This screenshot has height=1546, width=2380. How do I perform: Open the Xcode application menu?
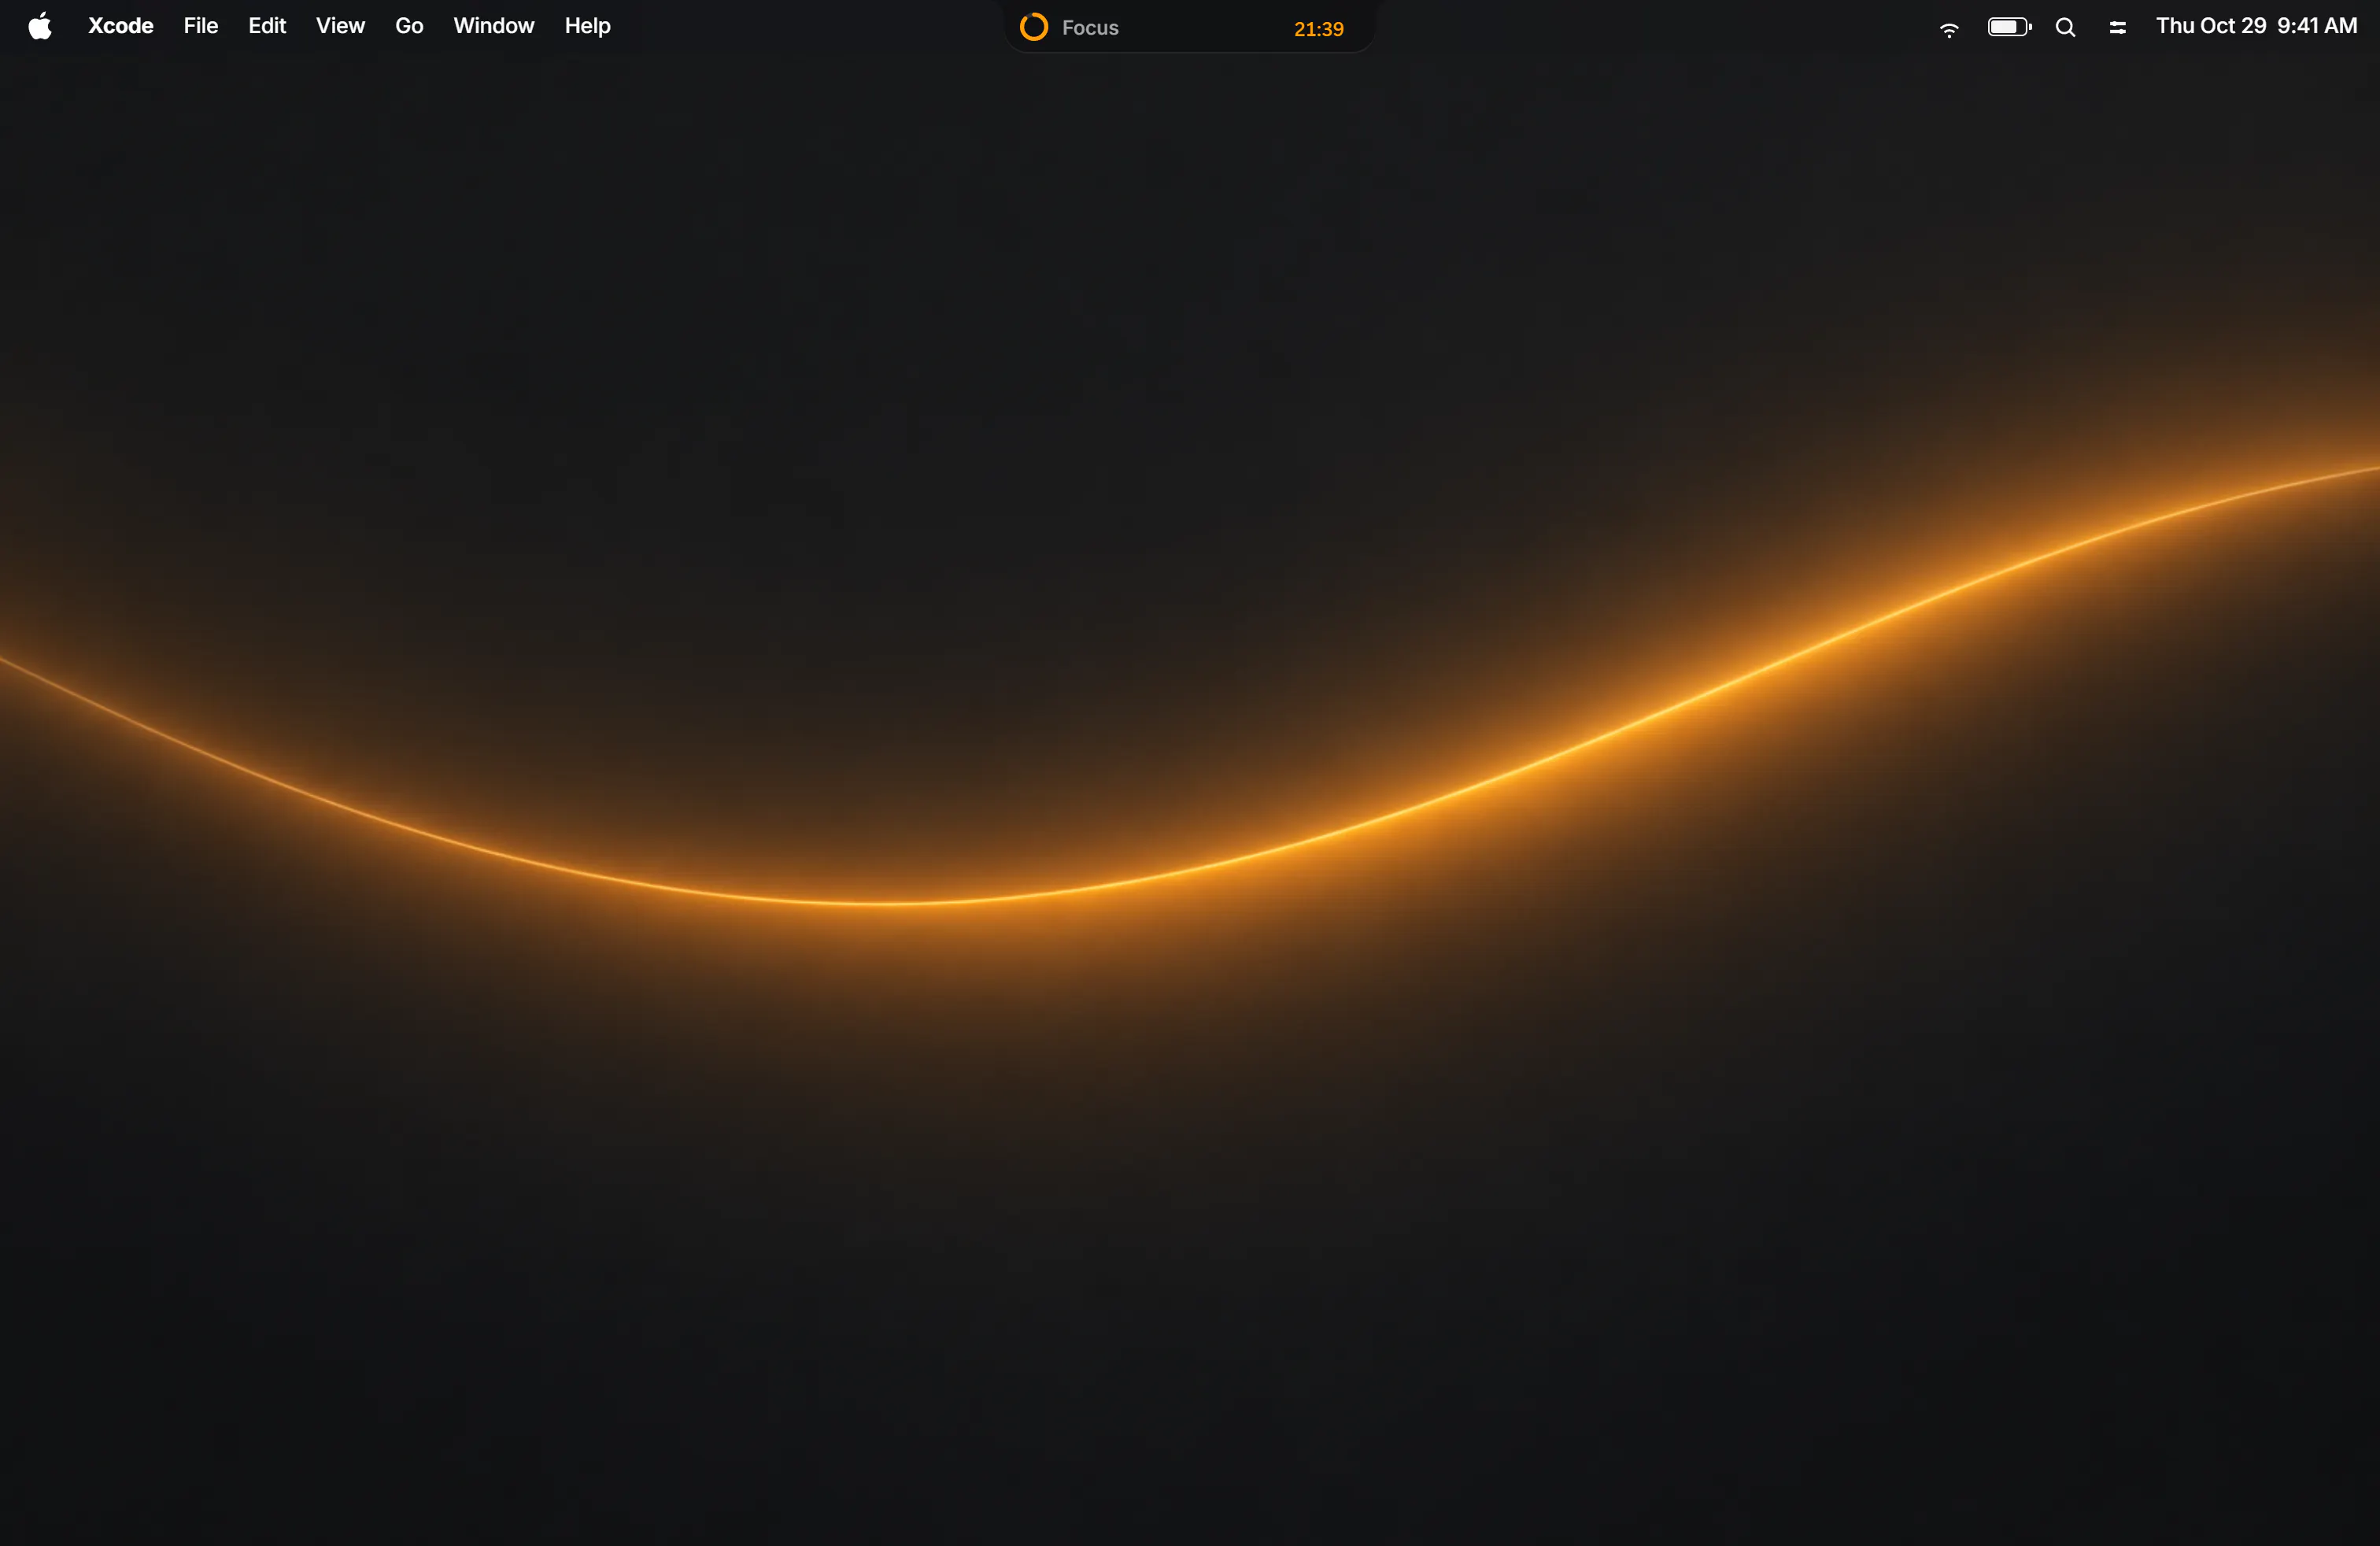tap(121, 26)
